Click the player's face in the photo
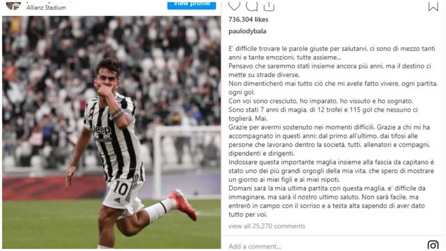 point(106,75)
